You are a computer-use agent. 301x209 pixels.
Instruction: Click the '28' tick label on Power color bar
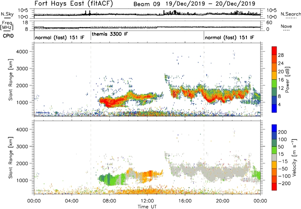[x=281, y=55]
